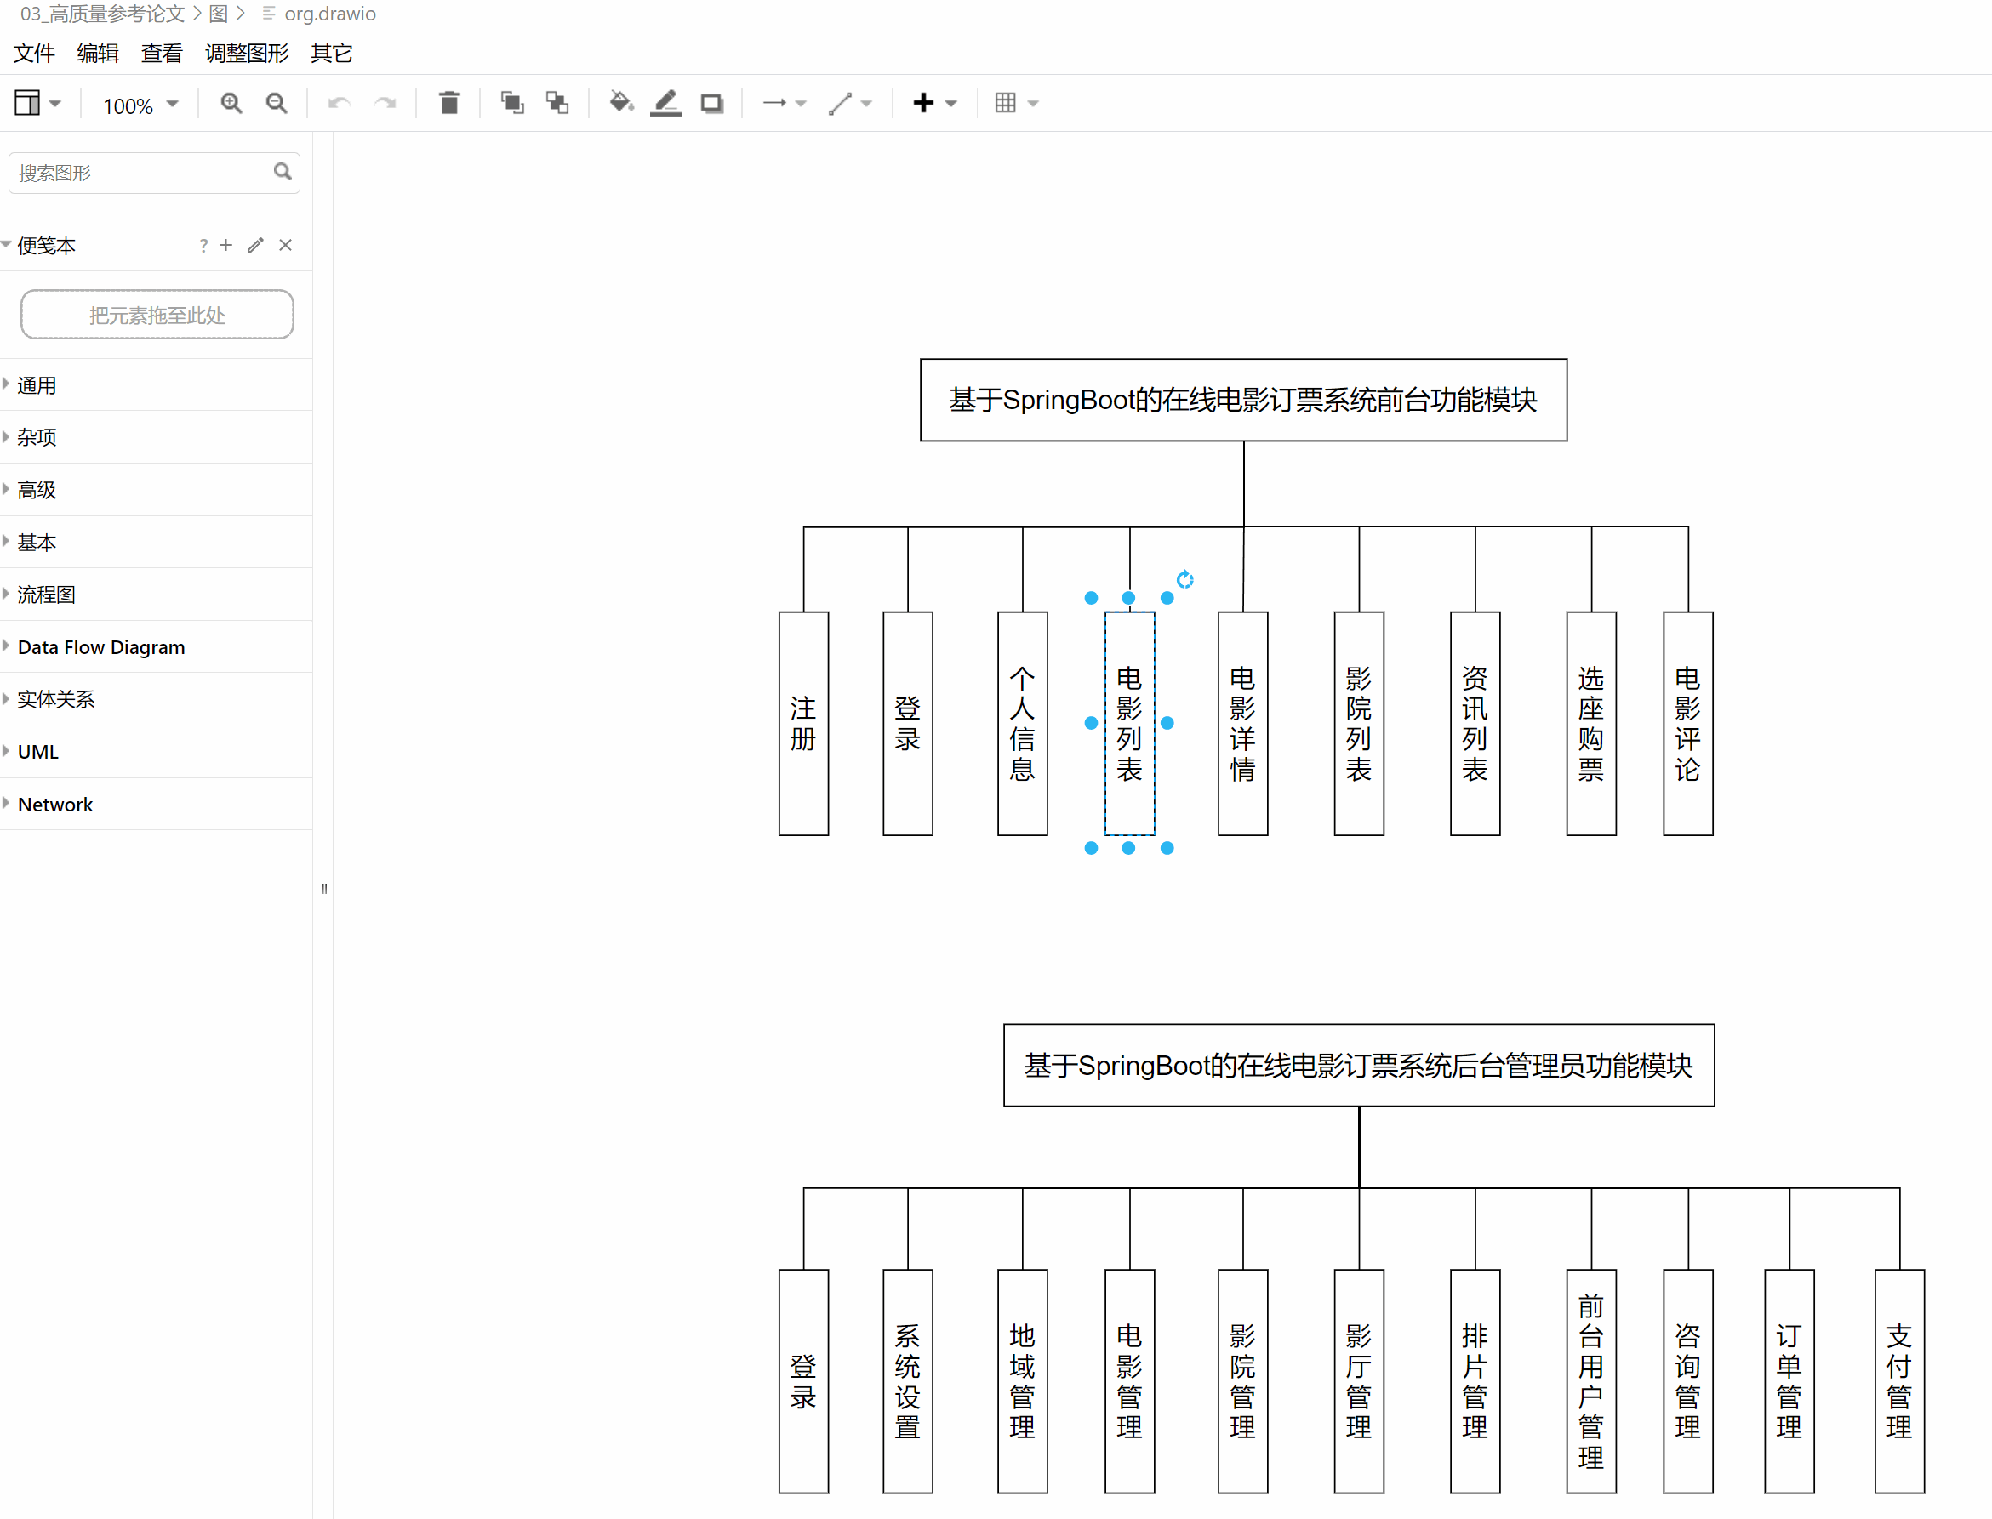Viewport: 1992px width, 1519px height.
Task: Edit scratchpad with pencil icon
Action: pyautogui.click(x=256, y=245)
